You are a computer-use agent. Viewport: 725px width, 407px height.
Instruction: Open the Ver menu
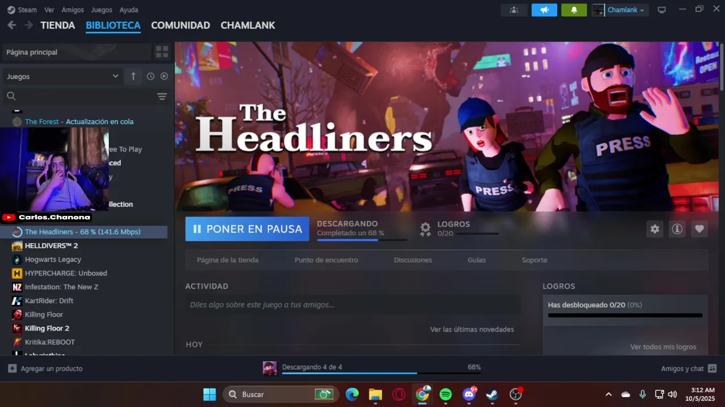click(49, 10)
